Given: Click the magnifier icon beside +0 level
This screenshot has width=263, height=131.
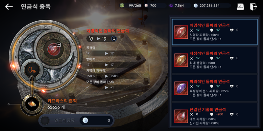Looking at the screenshot, I should 114,39.
